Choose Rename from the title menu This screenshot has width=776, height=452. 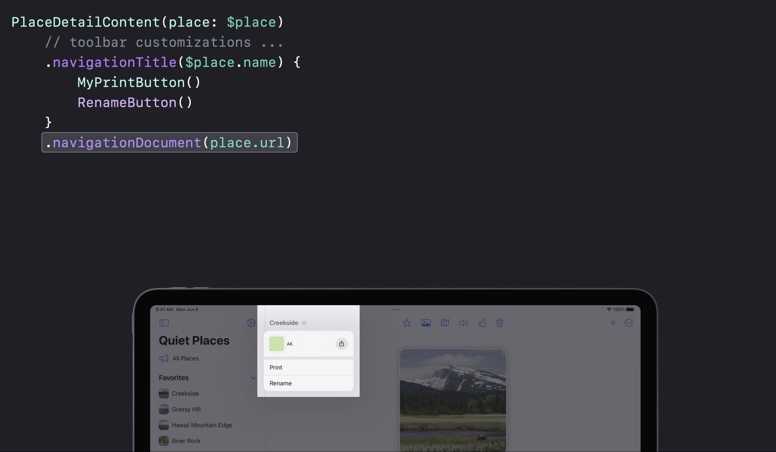pyautogui.click(x=308, y=383)
